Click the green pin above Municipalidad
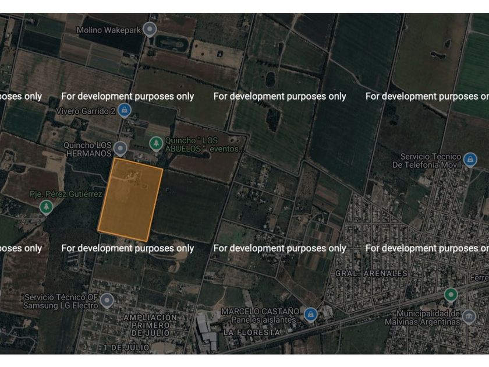 (x=451, y=295)
